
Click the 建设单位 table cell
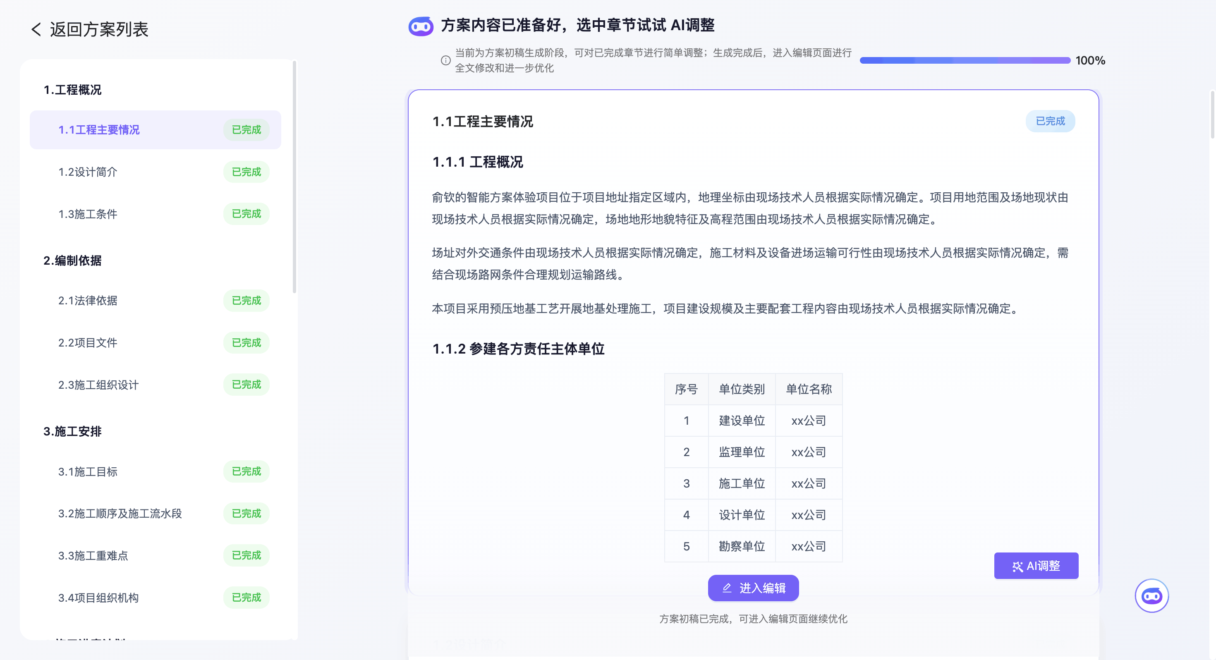coord(741,421)
